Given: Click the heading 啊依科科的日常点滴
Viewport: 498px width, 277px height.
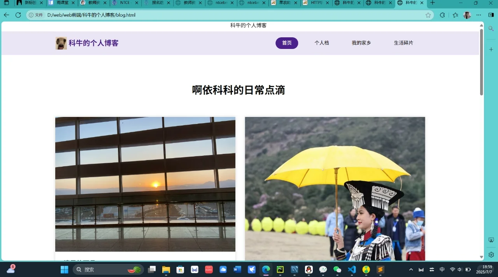Looking at the screenshot, I should 238,90.
